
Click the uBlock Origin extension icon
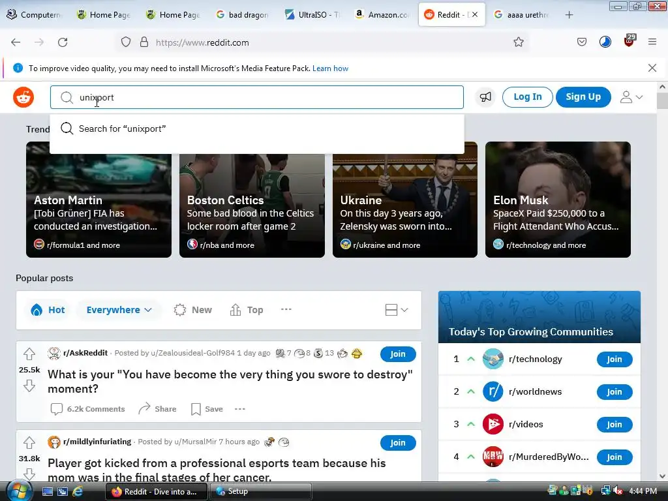(x=630, y=41)
